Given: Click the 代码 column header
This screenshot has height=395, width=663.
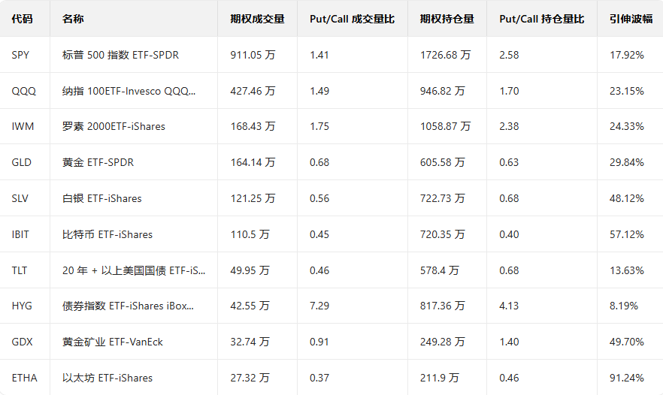Looking at the screenshot, I should click(x=22, y=19).
